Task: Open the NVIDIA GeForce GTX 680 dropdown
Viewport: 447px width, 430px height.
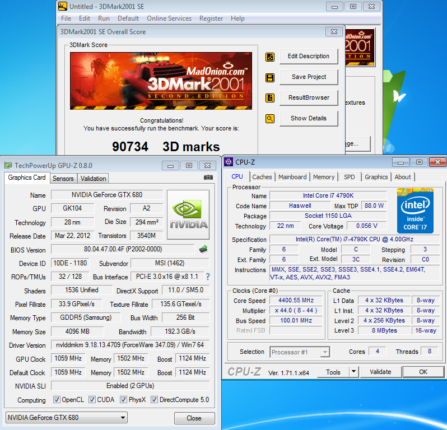Action: (x=67, y=418)
